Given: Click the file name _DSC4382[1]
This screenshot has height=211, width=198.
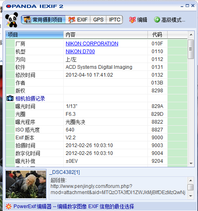Looking at the screenshot, I should coord(64,172).
